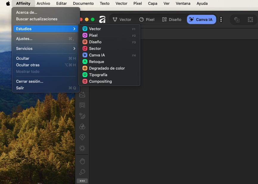258x184 pixels.
Task: Open the three-dot studio options menu
Action: point(221,19)
